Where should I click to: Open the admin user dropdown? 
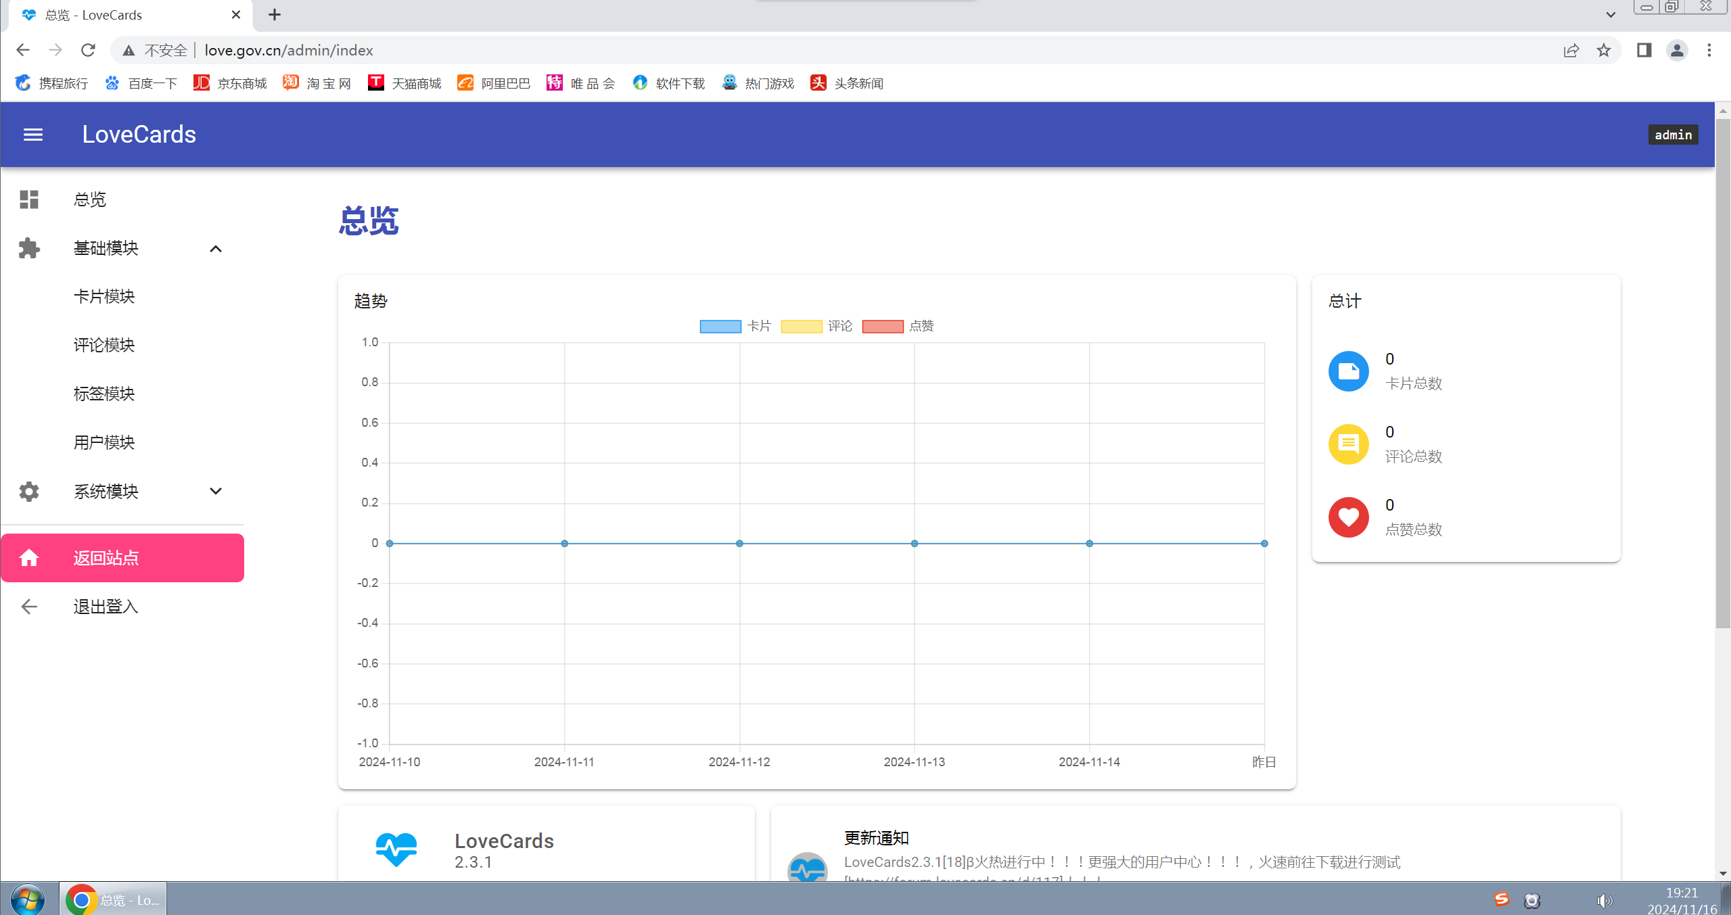[x=1673, y=135]
